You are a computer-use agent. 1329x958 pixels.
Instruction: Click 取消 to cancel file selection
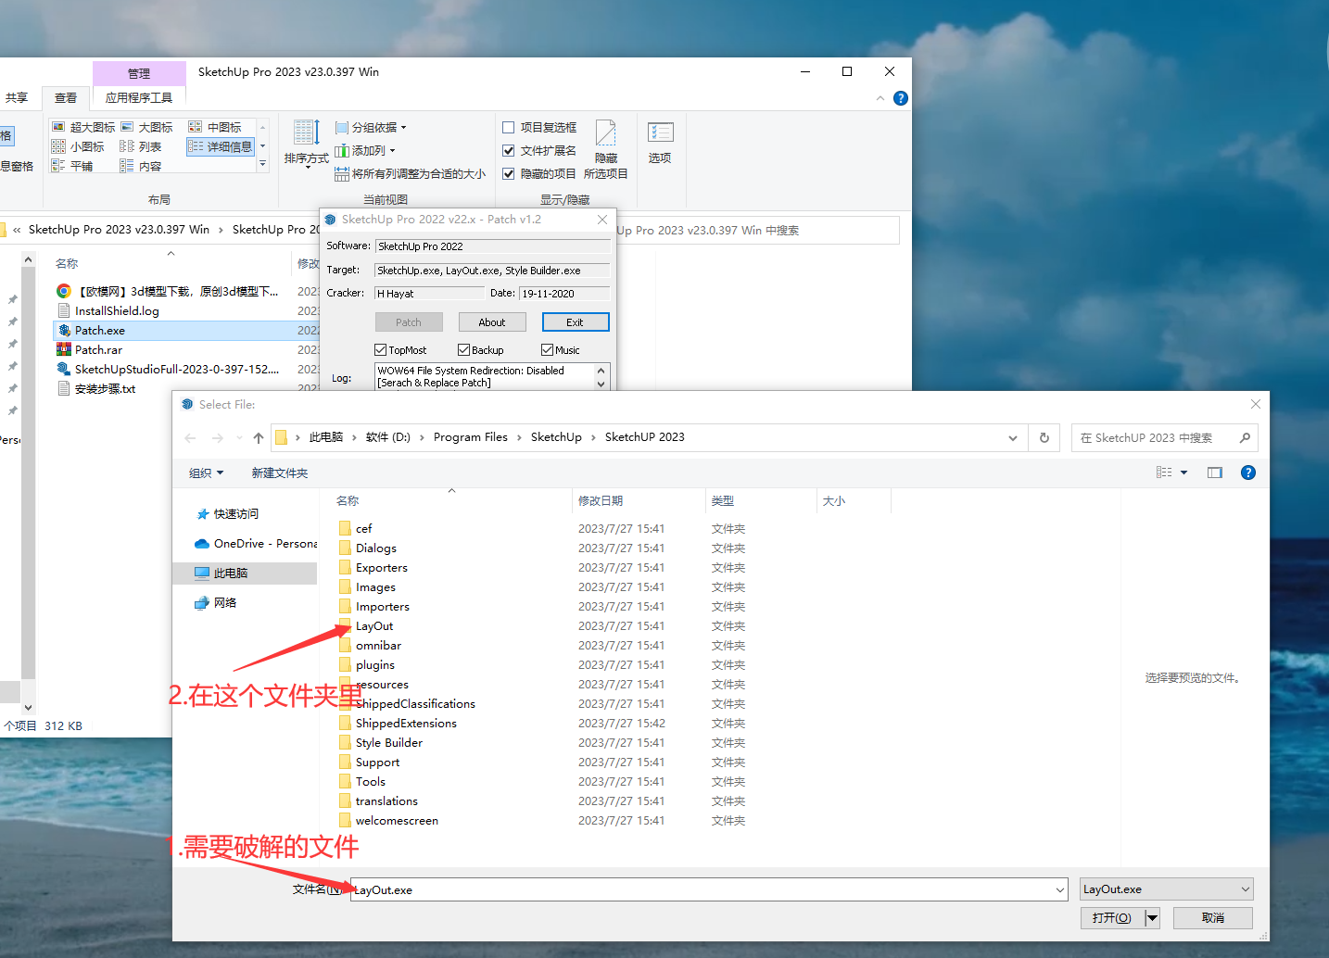[x=1213, y=918]
